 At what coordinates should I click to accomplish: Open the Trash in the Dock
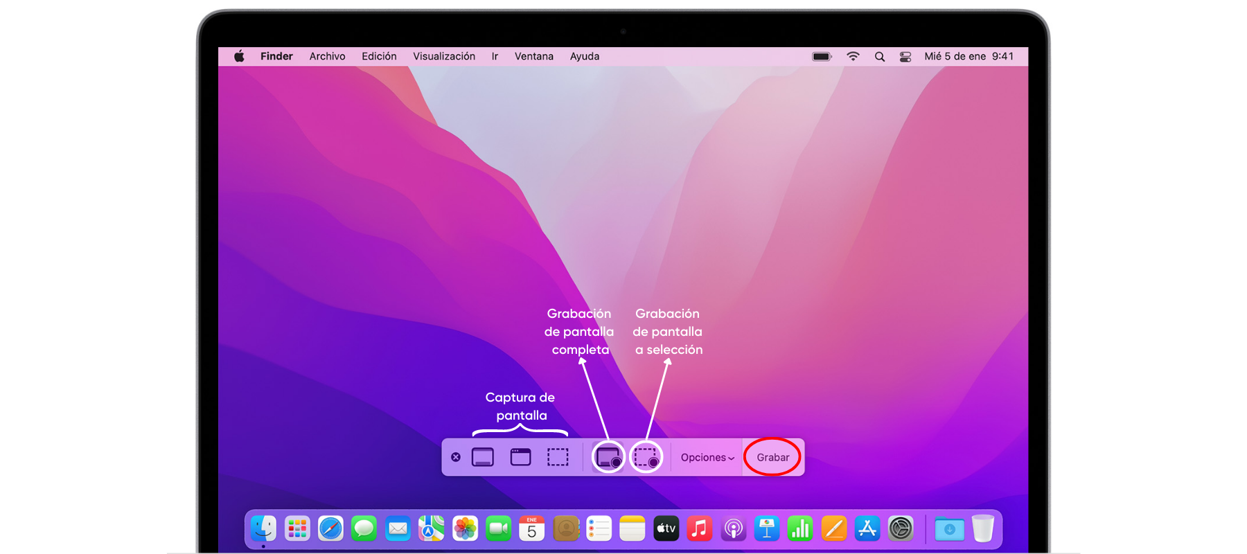click(983, 529)
